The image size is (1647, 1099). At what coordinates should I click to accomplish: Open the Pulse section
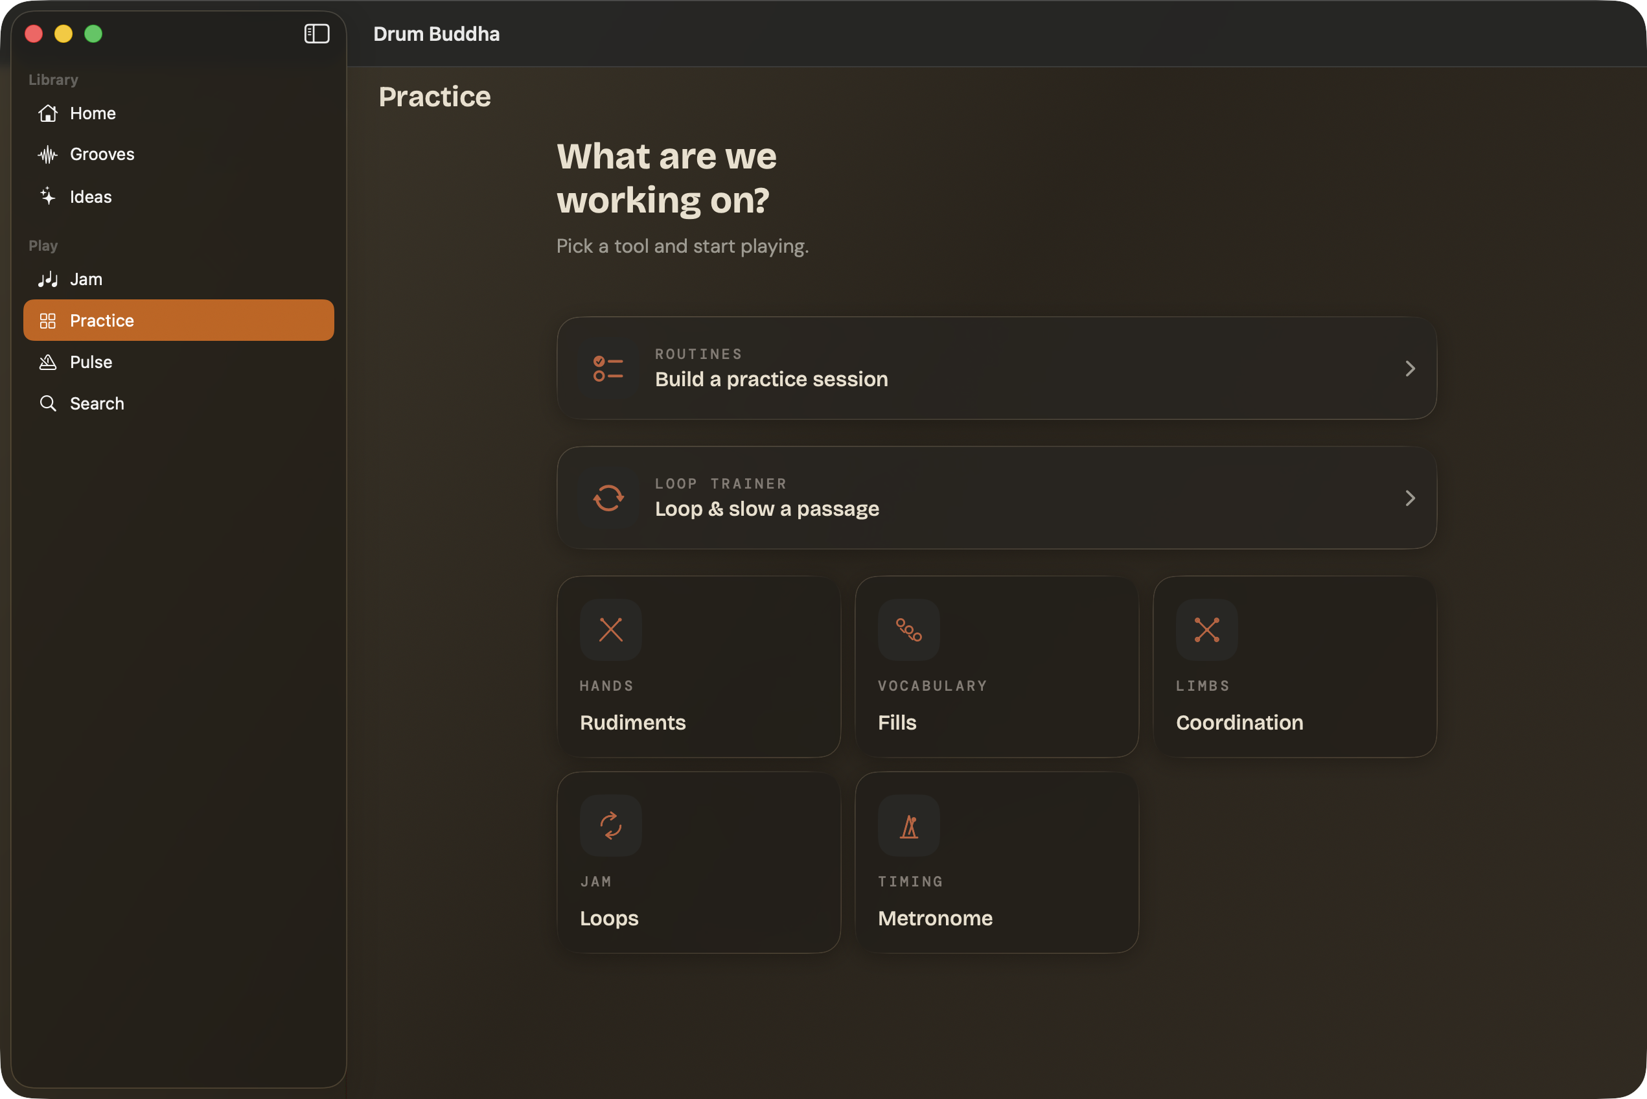179,362
